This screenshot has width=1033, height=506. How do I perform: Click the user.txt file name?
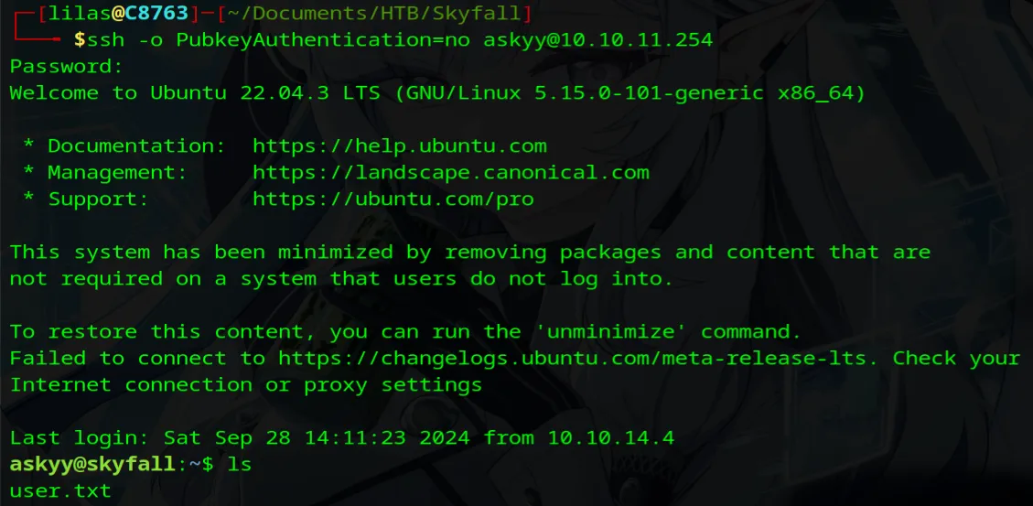coord(60,491)
